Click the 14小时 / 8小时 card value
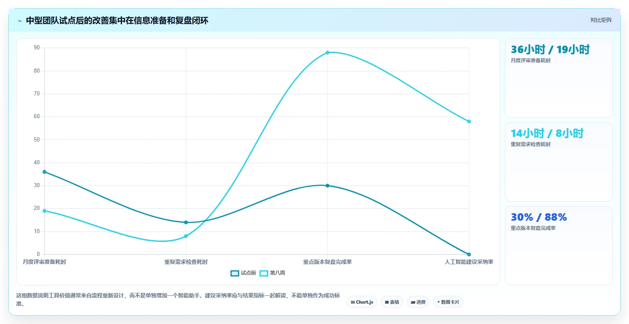The image size is (629, 324). coord(547,133)
